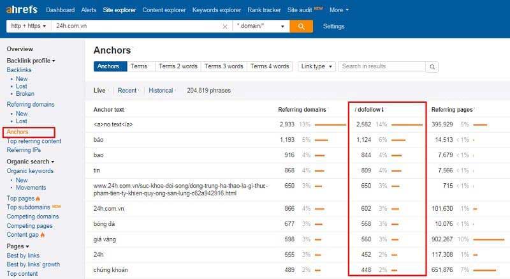The height and width of the screenshot is (279, 510).
Task: Click orange bar in first Referring domains row
Action: [x=329, y=124]
